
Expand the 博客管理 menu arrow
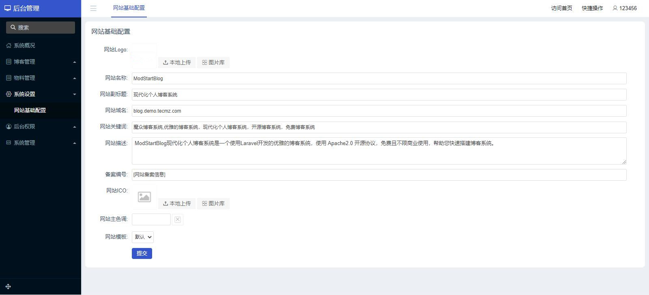pyautogui.click(x=75, y=62)
